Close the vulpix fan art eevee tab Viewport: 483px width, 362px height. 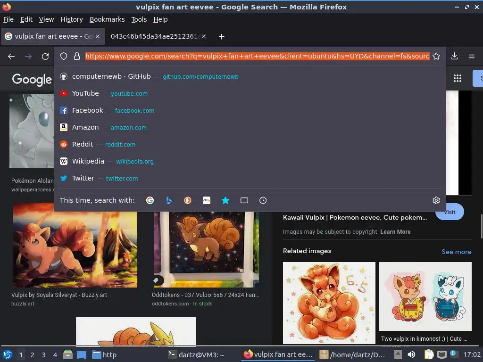pos(98,36)
